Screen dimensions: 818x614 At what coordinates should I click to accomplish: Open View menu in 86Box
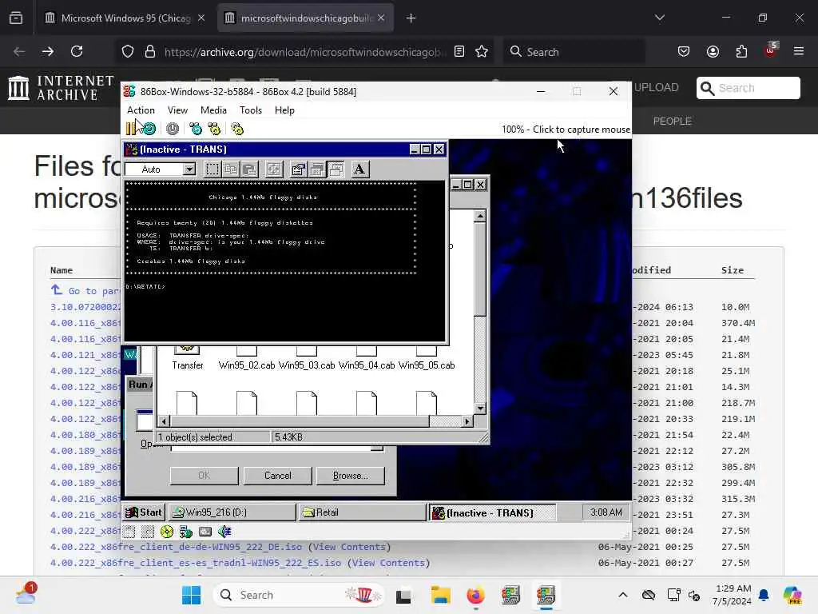click(177, 110)
